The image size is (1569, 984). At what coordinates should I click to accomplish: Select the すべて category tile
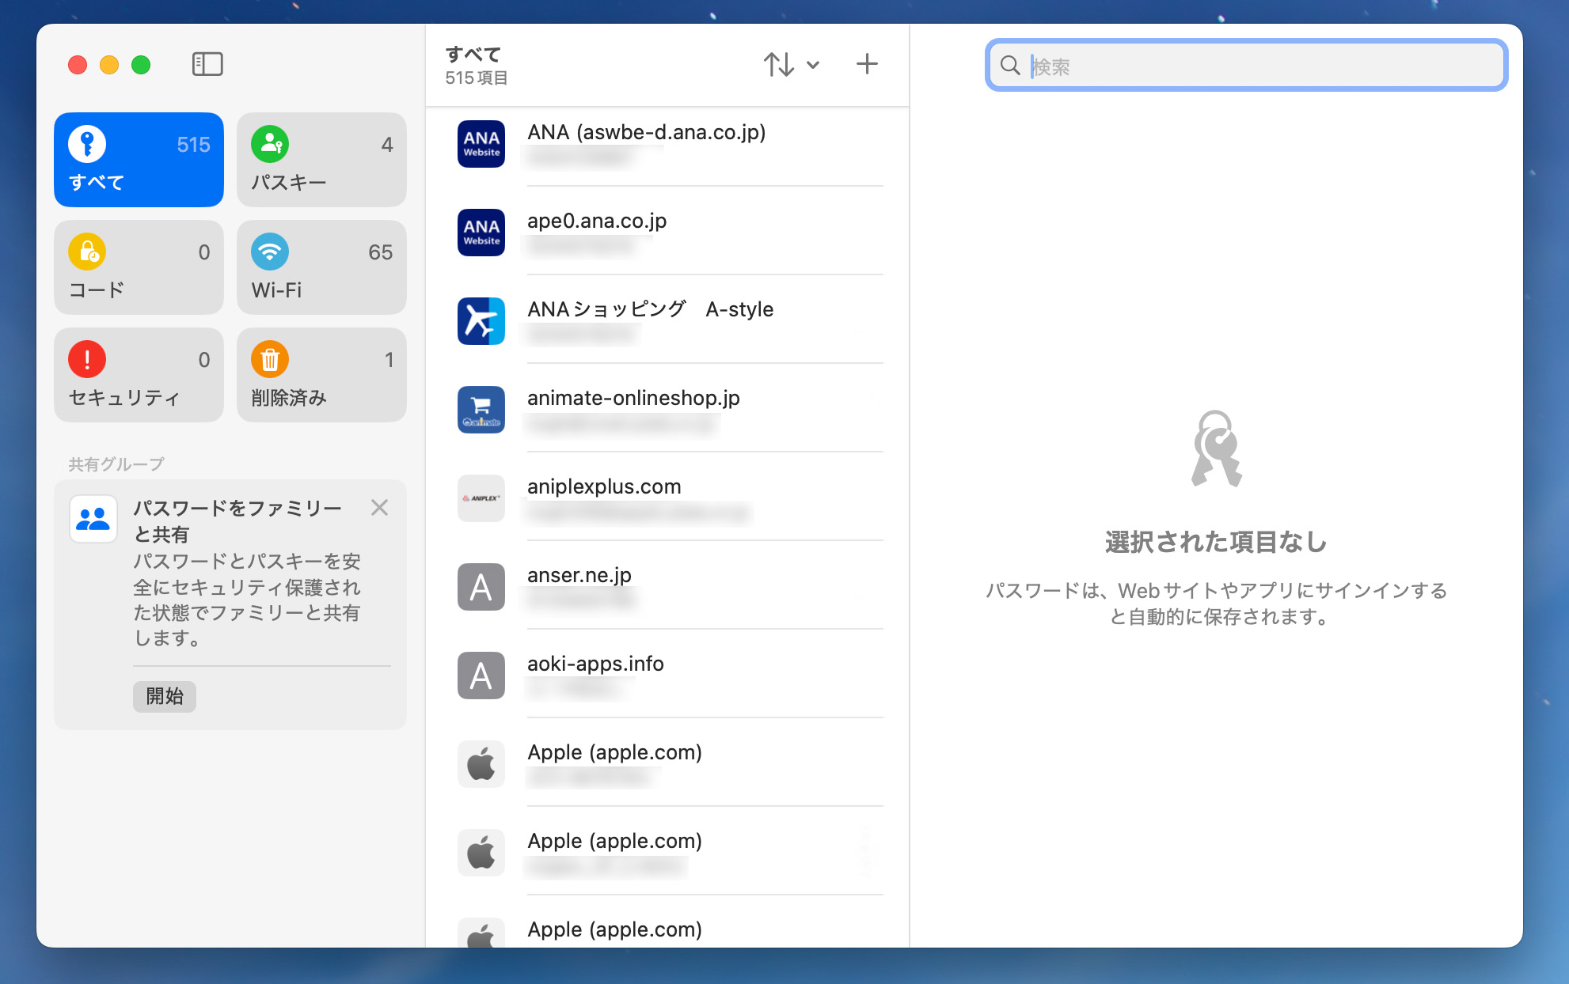pyautogui.click(x=139, y=160)
